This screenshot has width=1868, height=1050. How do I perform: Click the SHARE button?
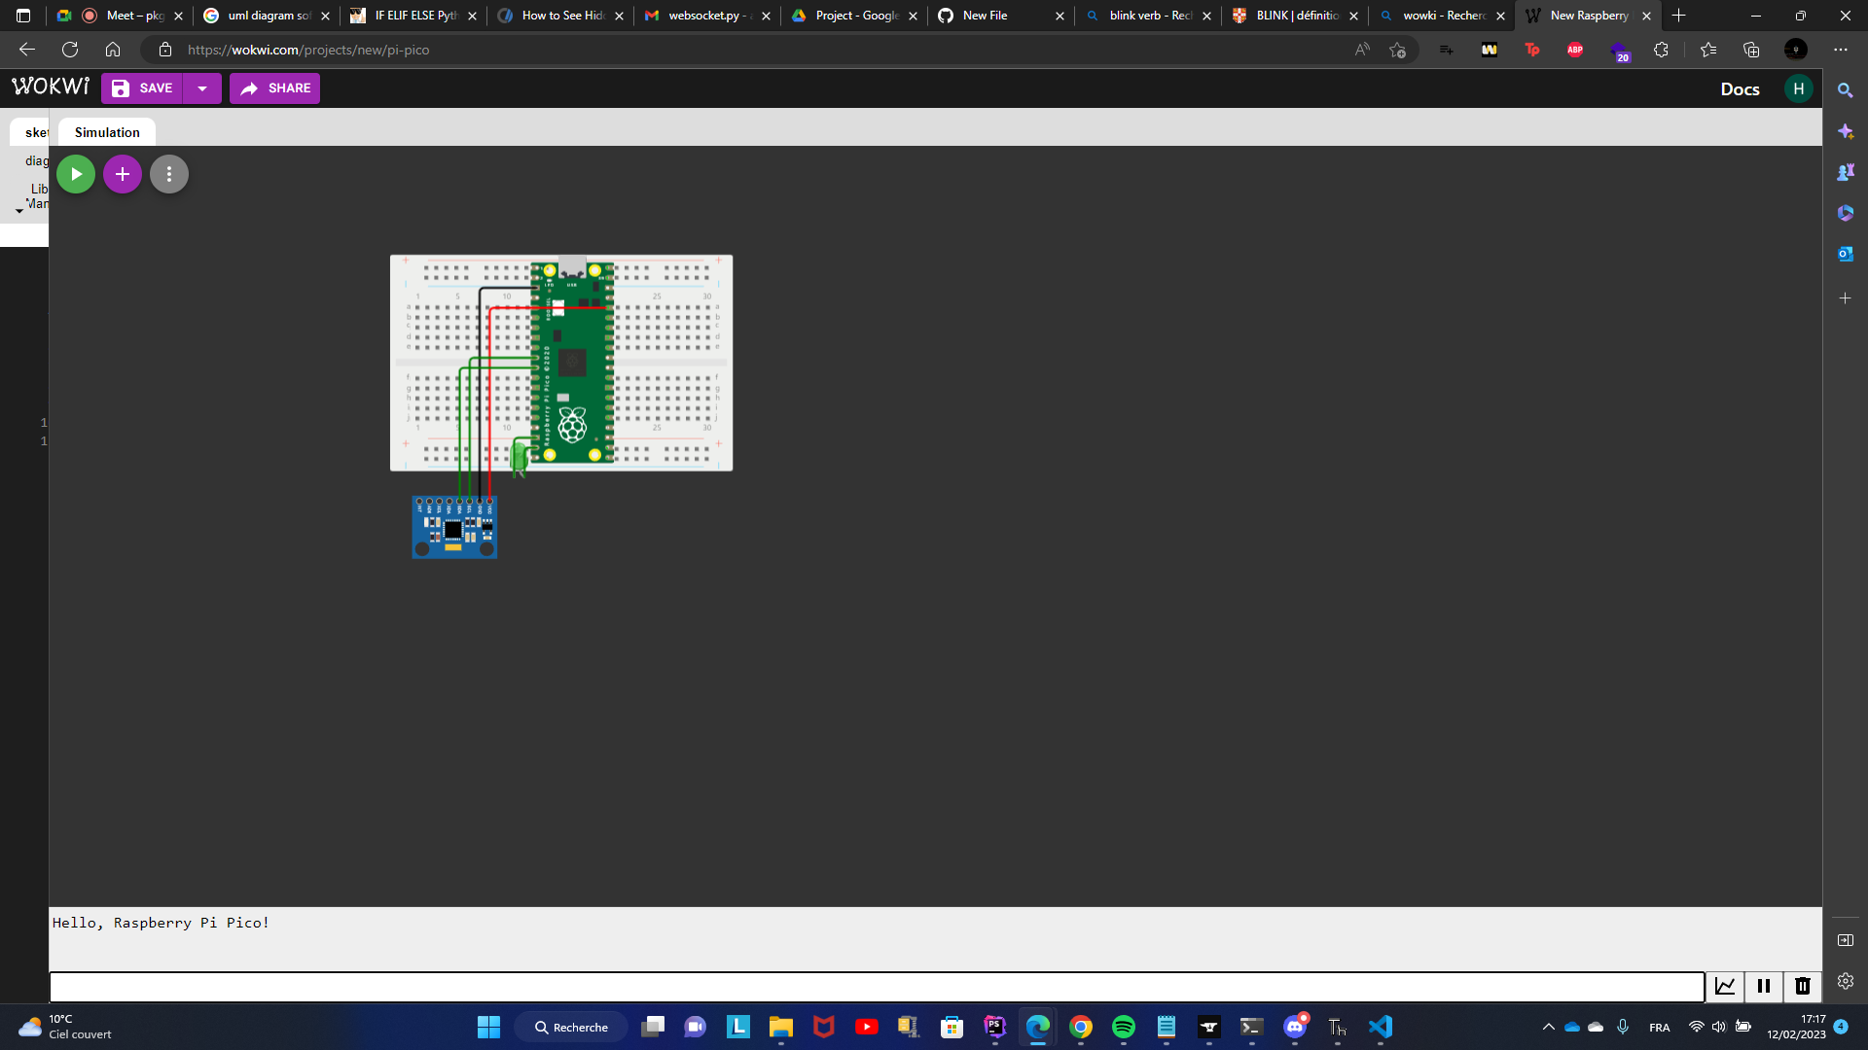pos(274,87)
